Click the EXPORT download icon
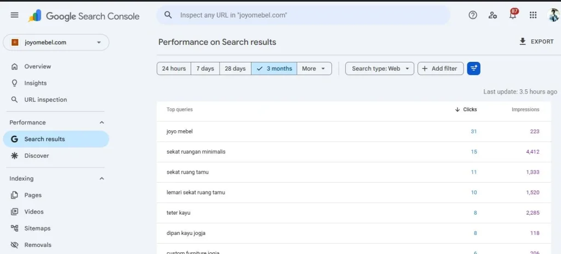The width and height of the screenshot is (561, 254). point(523,42)
